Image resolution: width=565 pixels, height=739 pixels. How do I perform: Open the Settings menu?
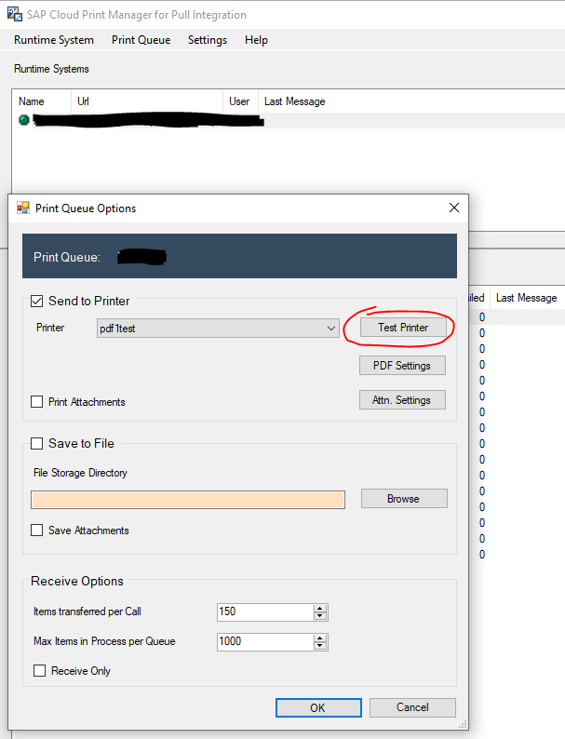[208, 40]
